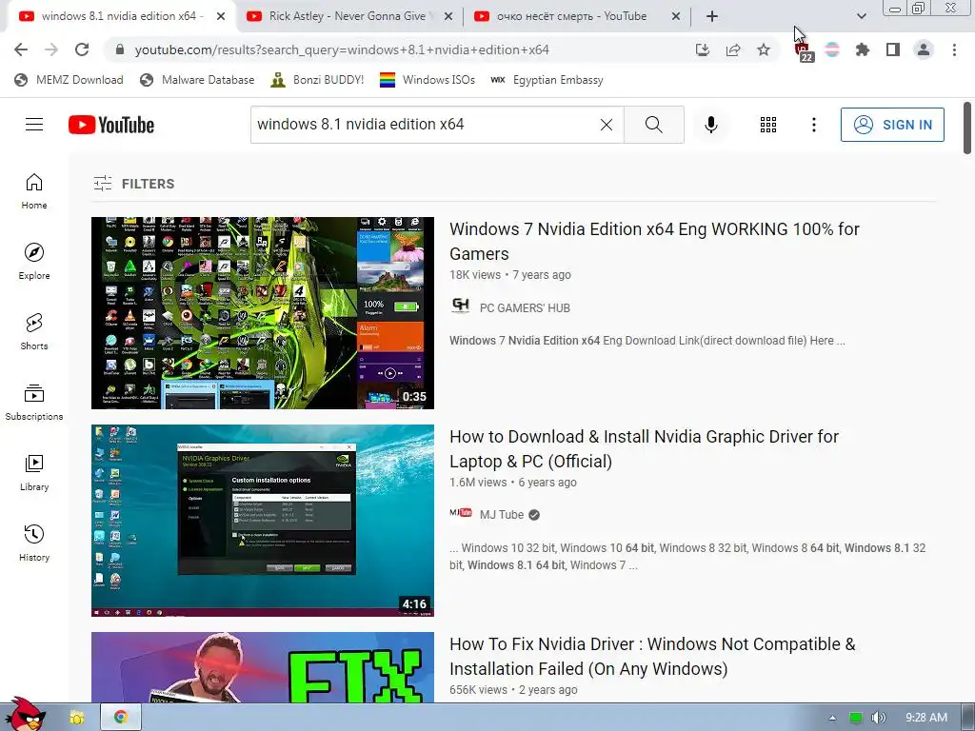
Task: Visit MJ Tube channel
Action: [x=502, y=515]
